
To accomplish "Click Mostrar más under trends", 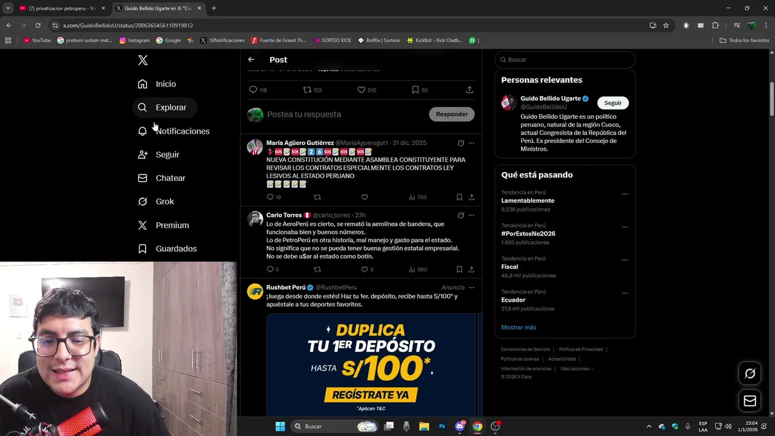I will [x=518, y=327].
